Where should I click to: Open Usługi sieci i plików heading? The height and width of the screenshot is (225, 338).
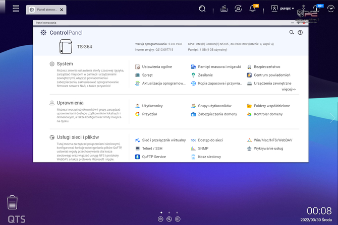click(x=78, y=137)
